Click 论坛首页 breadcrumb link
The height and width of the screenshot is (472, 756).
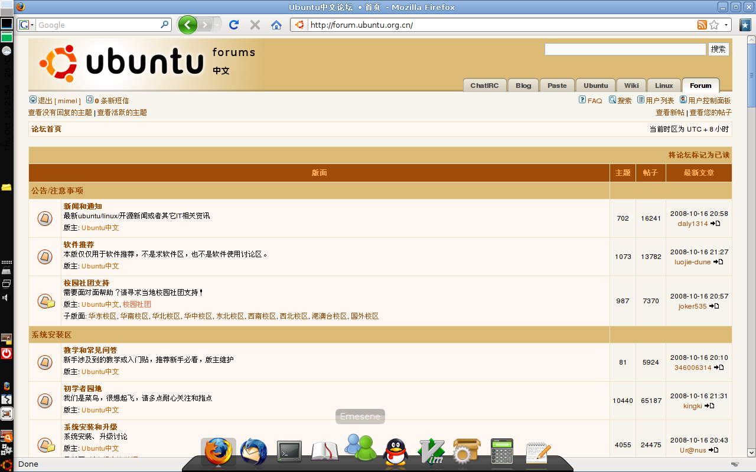(x=46, y=129)
